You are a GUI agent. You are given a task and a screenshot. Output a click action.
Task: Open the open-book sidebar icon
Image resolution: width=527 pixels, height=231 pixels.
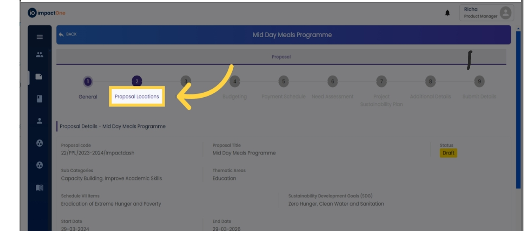pyautogui.click(x=40, y=187)
